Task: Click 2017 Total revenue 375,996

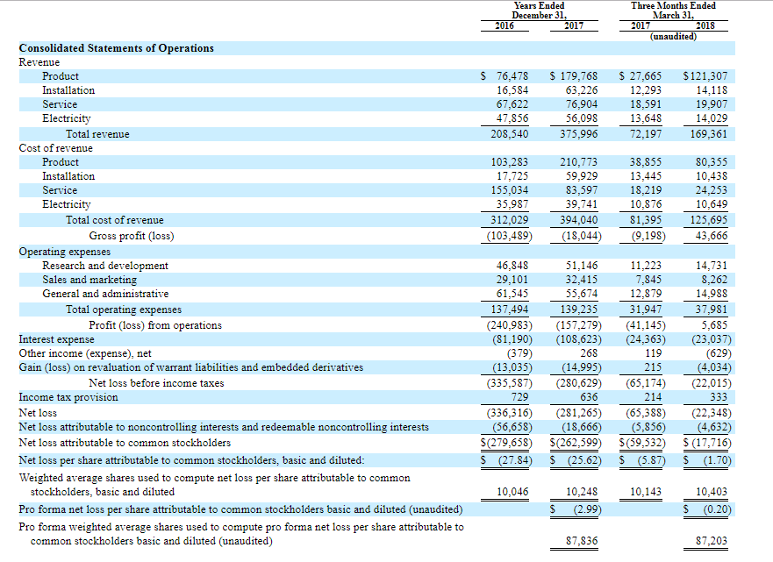Action: click(x=579, y=134)
